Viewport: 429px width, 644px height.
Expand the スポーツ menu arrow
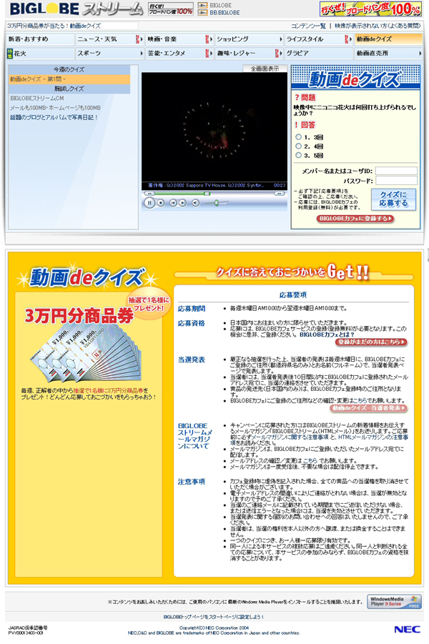(142, 54)
